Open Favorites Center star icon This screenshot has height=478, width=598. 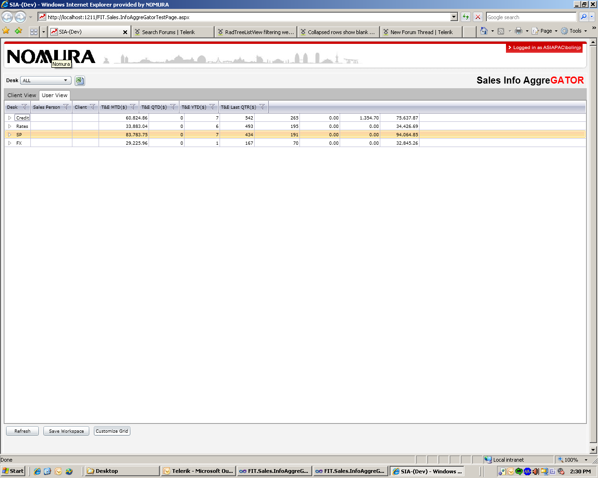[6, 31]
